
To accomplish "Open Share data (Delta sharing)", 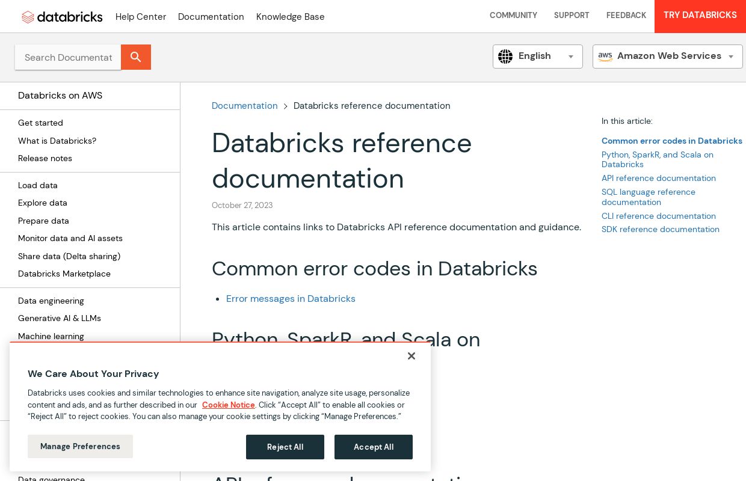I will 69,256.
